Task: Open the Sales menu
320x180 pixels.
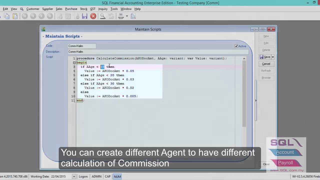Action: click(x=59, y=9)
